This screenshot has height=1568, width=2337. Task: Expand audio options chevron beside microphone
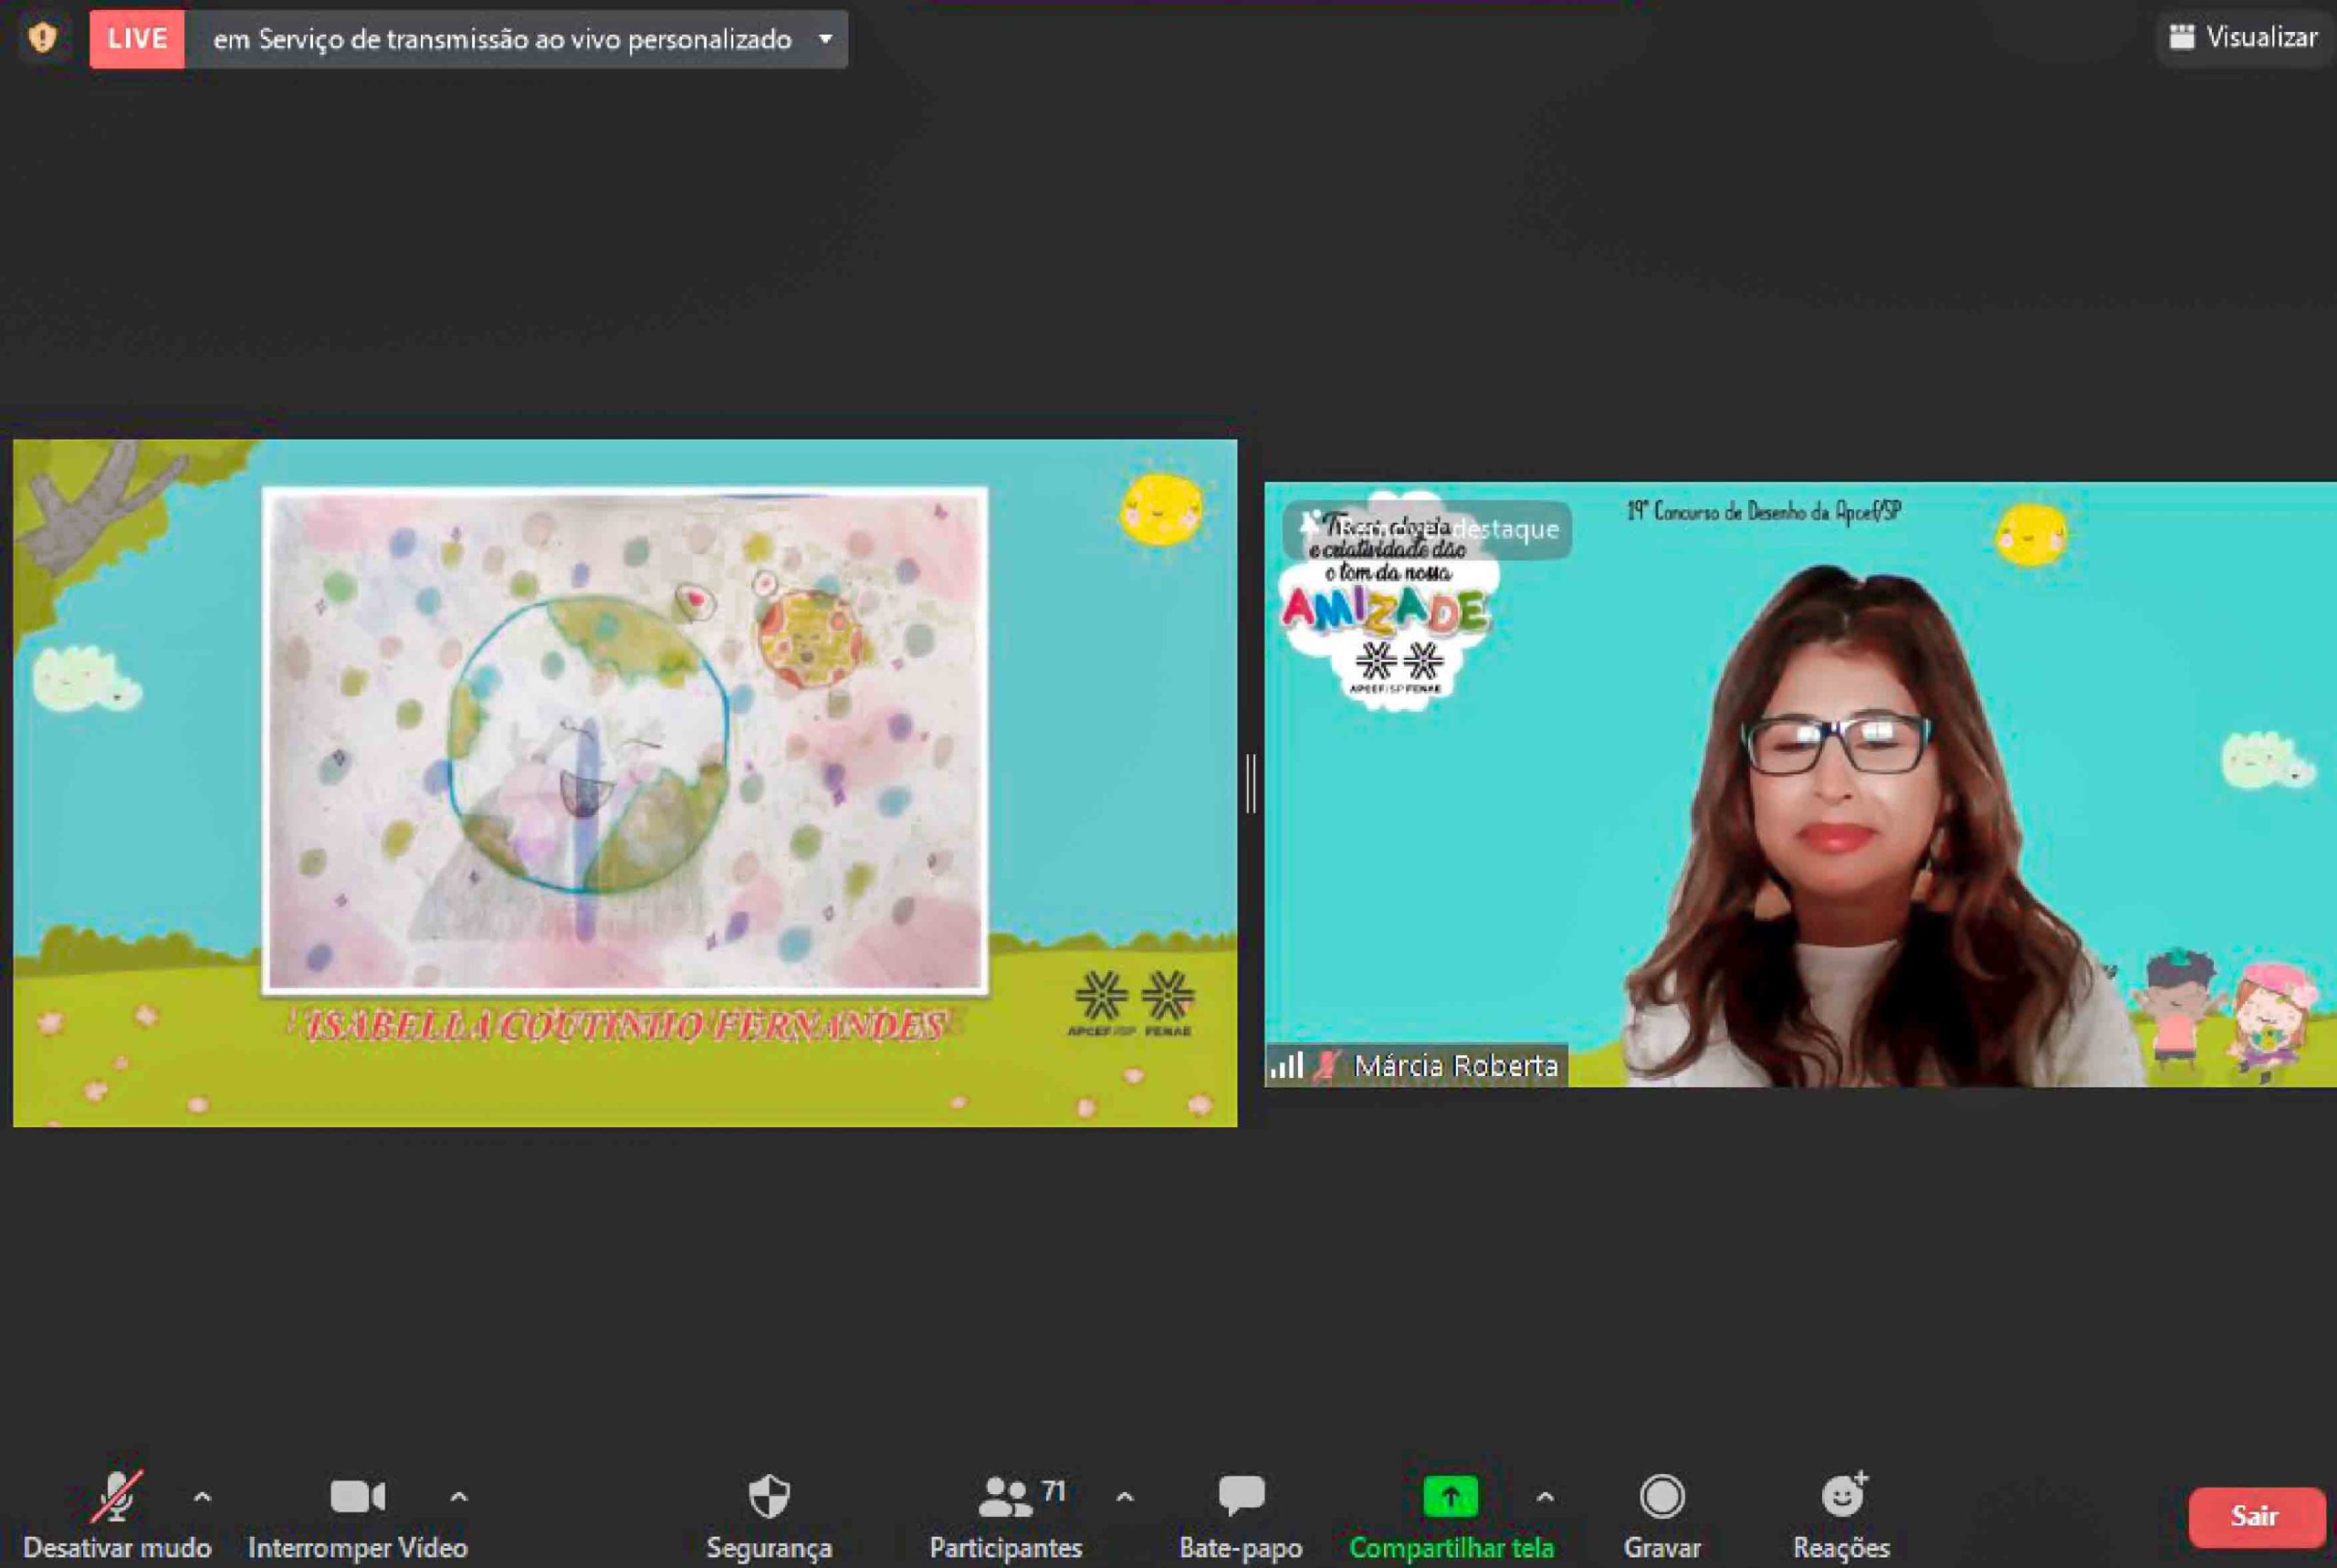202,1497
